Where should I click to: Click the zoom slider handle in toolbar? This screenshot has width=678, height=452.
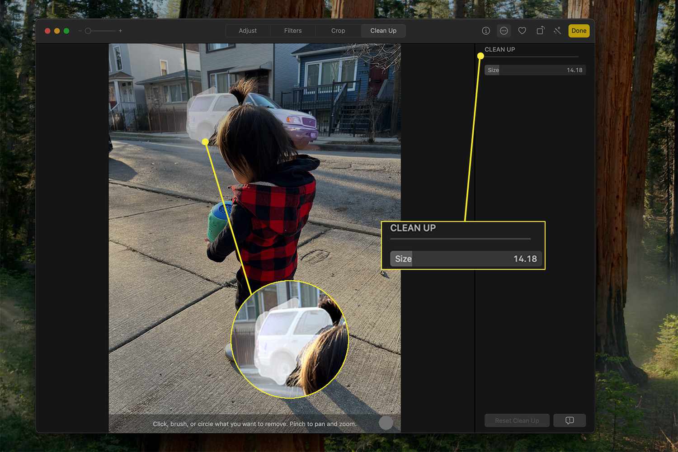[x=88, y=31]
